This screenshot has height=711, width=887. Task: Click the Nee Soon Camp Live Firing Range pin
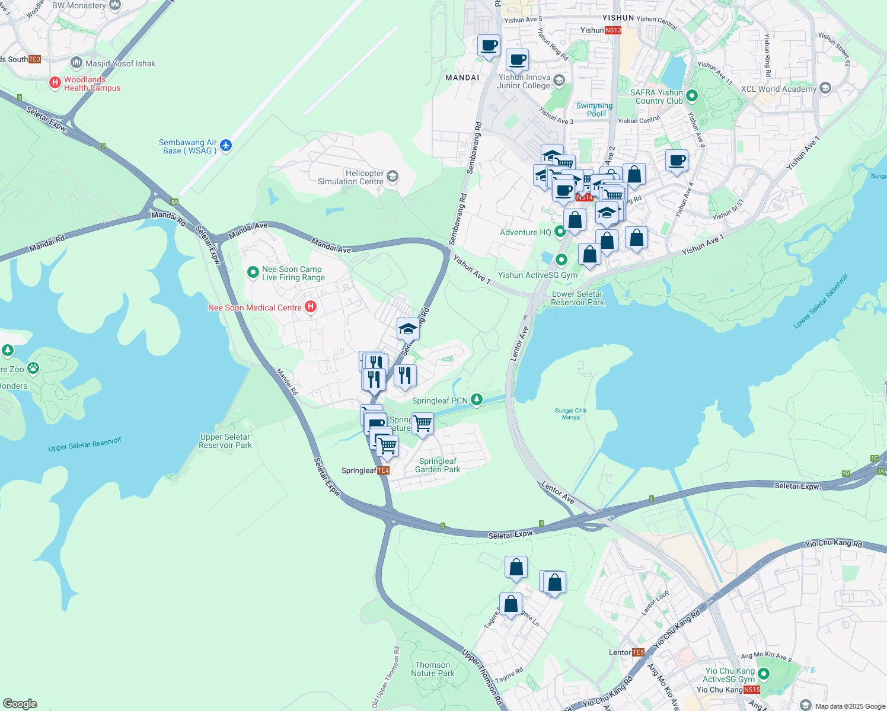[253, 273]
